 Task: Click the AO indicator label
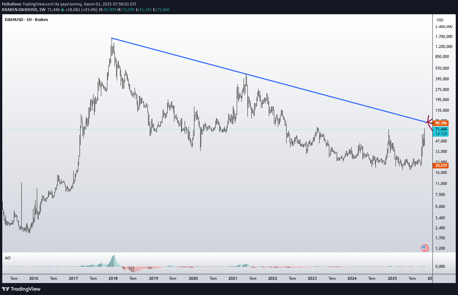point(7,258)
